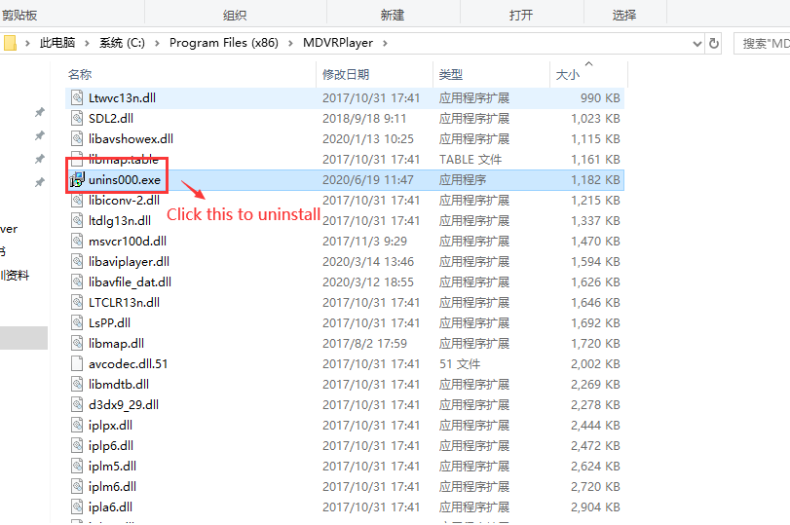
Task: Select the SDL2.dll file icon
Action: coord(78,119)
